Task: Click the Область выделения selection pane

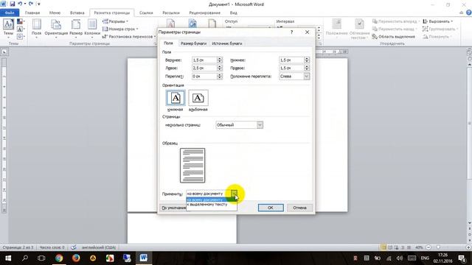Action: coord(393,36)
